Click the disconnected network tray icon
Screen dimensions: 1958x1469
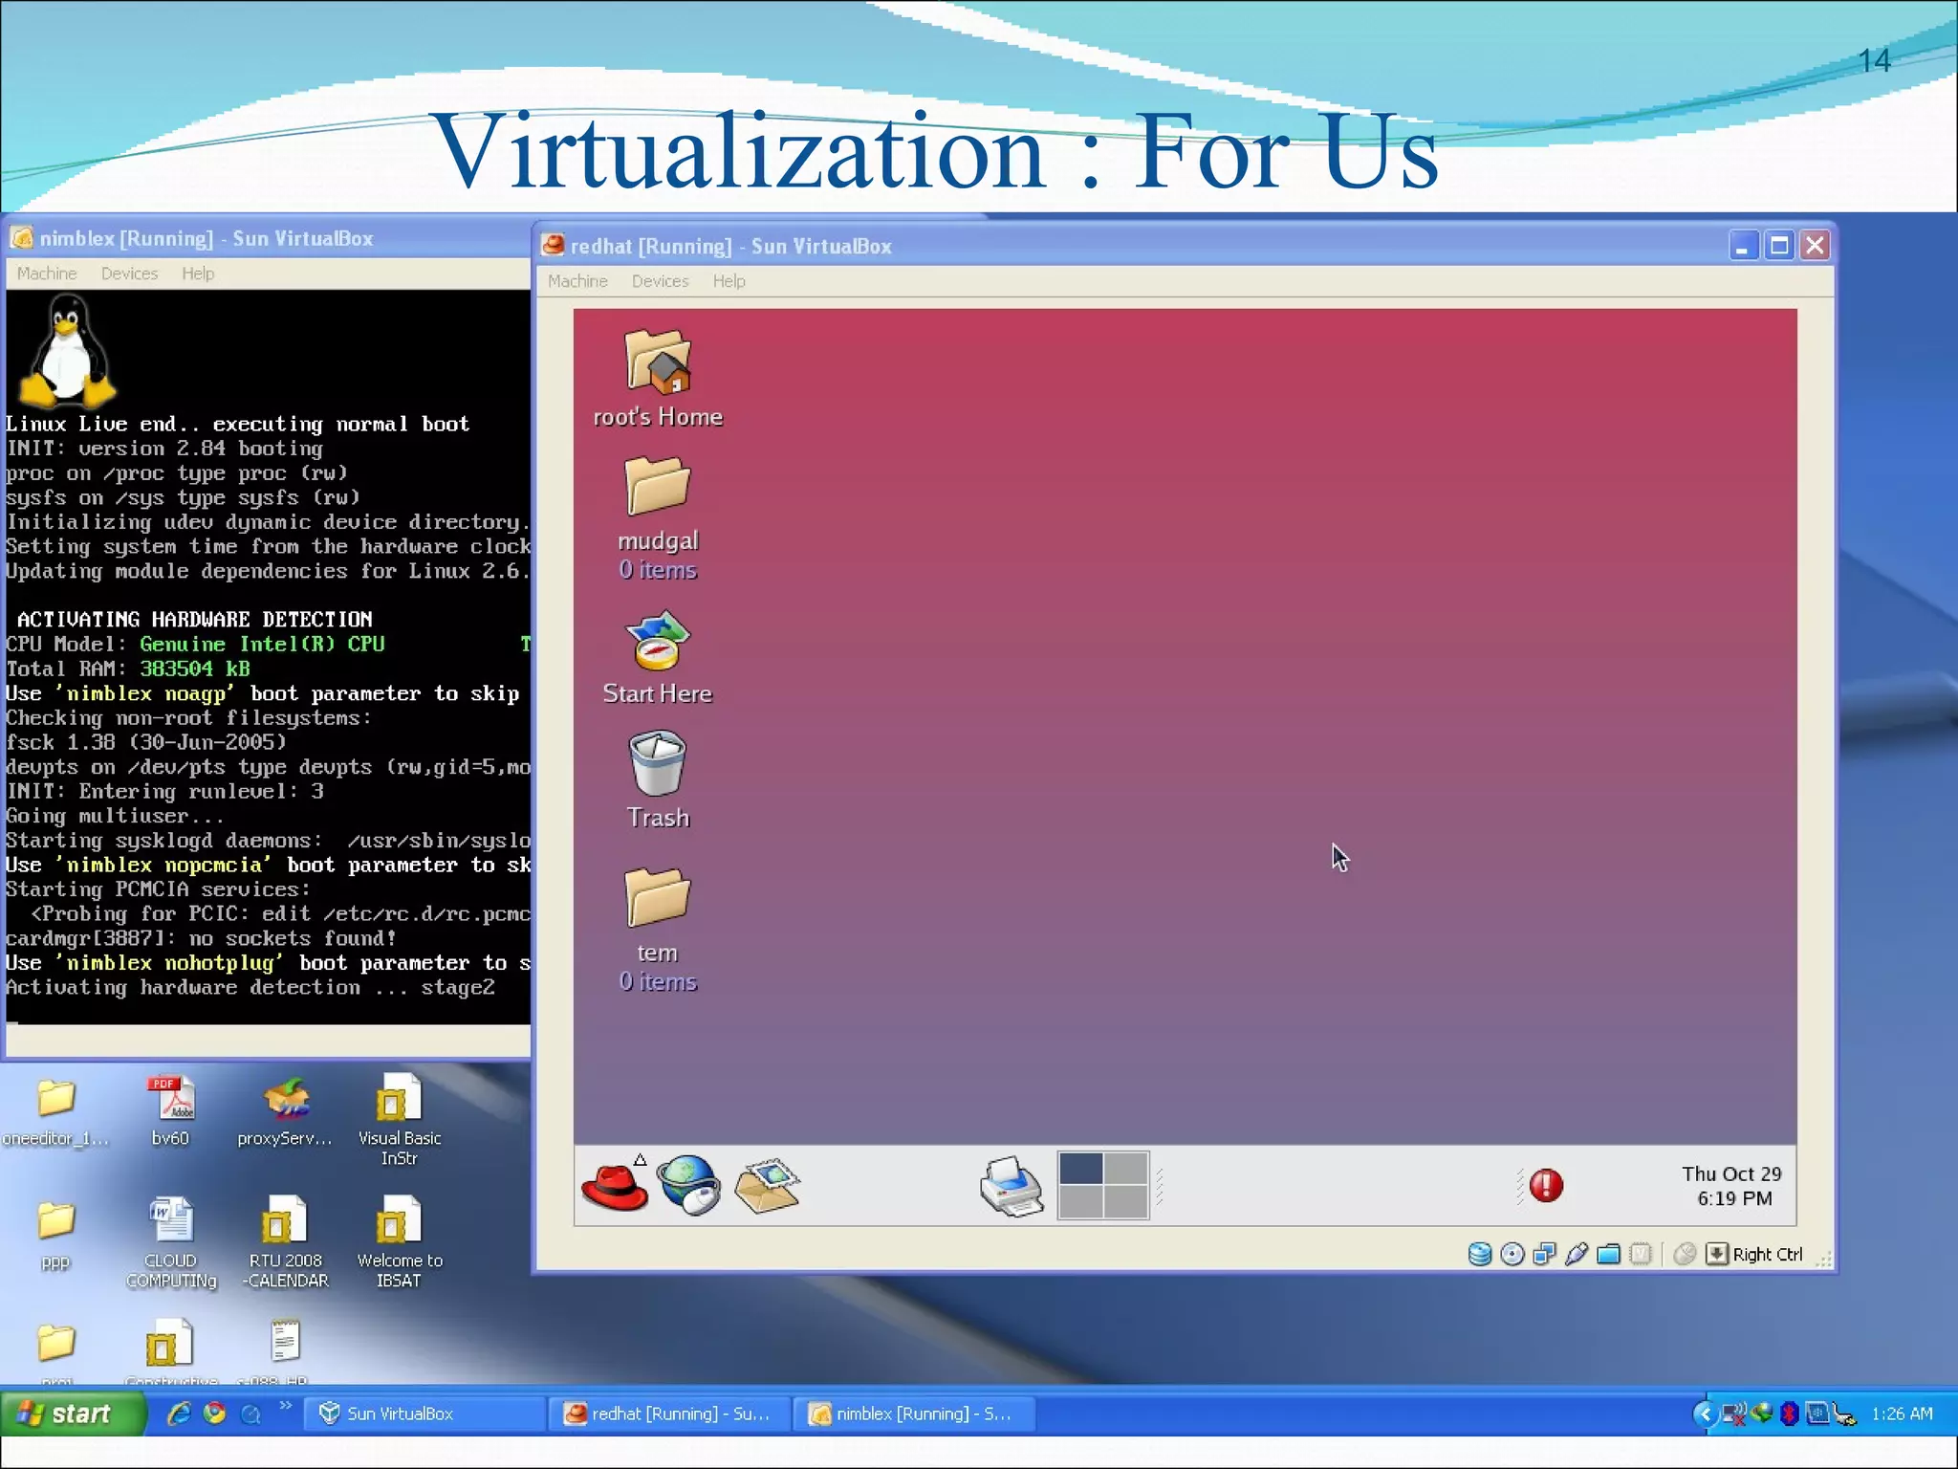coord(1733,1414)
